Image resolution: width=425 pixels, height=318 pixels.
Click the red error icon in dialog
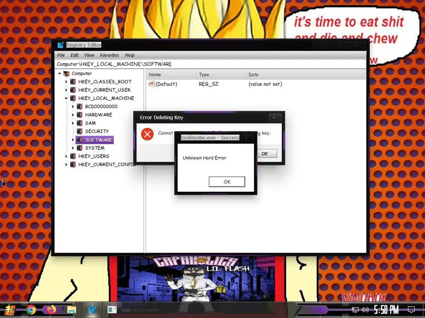(147, 134)
